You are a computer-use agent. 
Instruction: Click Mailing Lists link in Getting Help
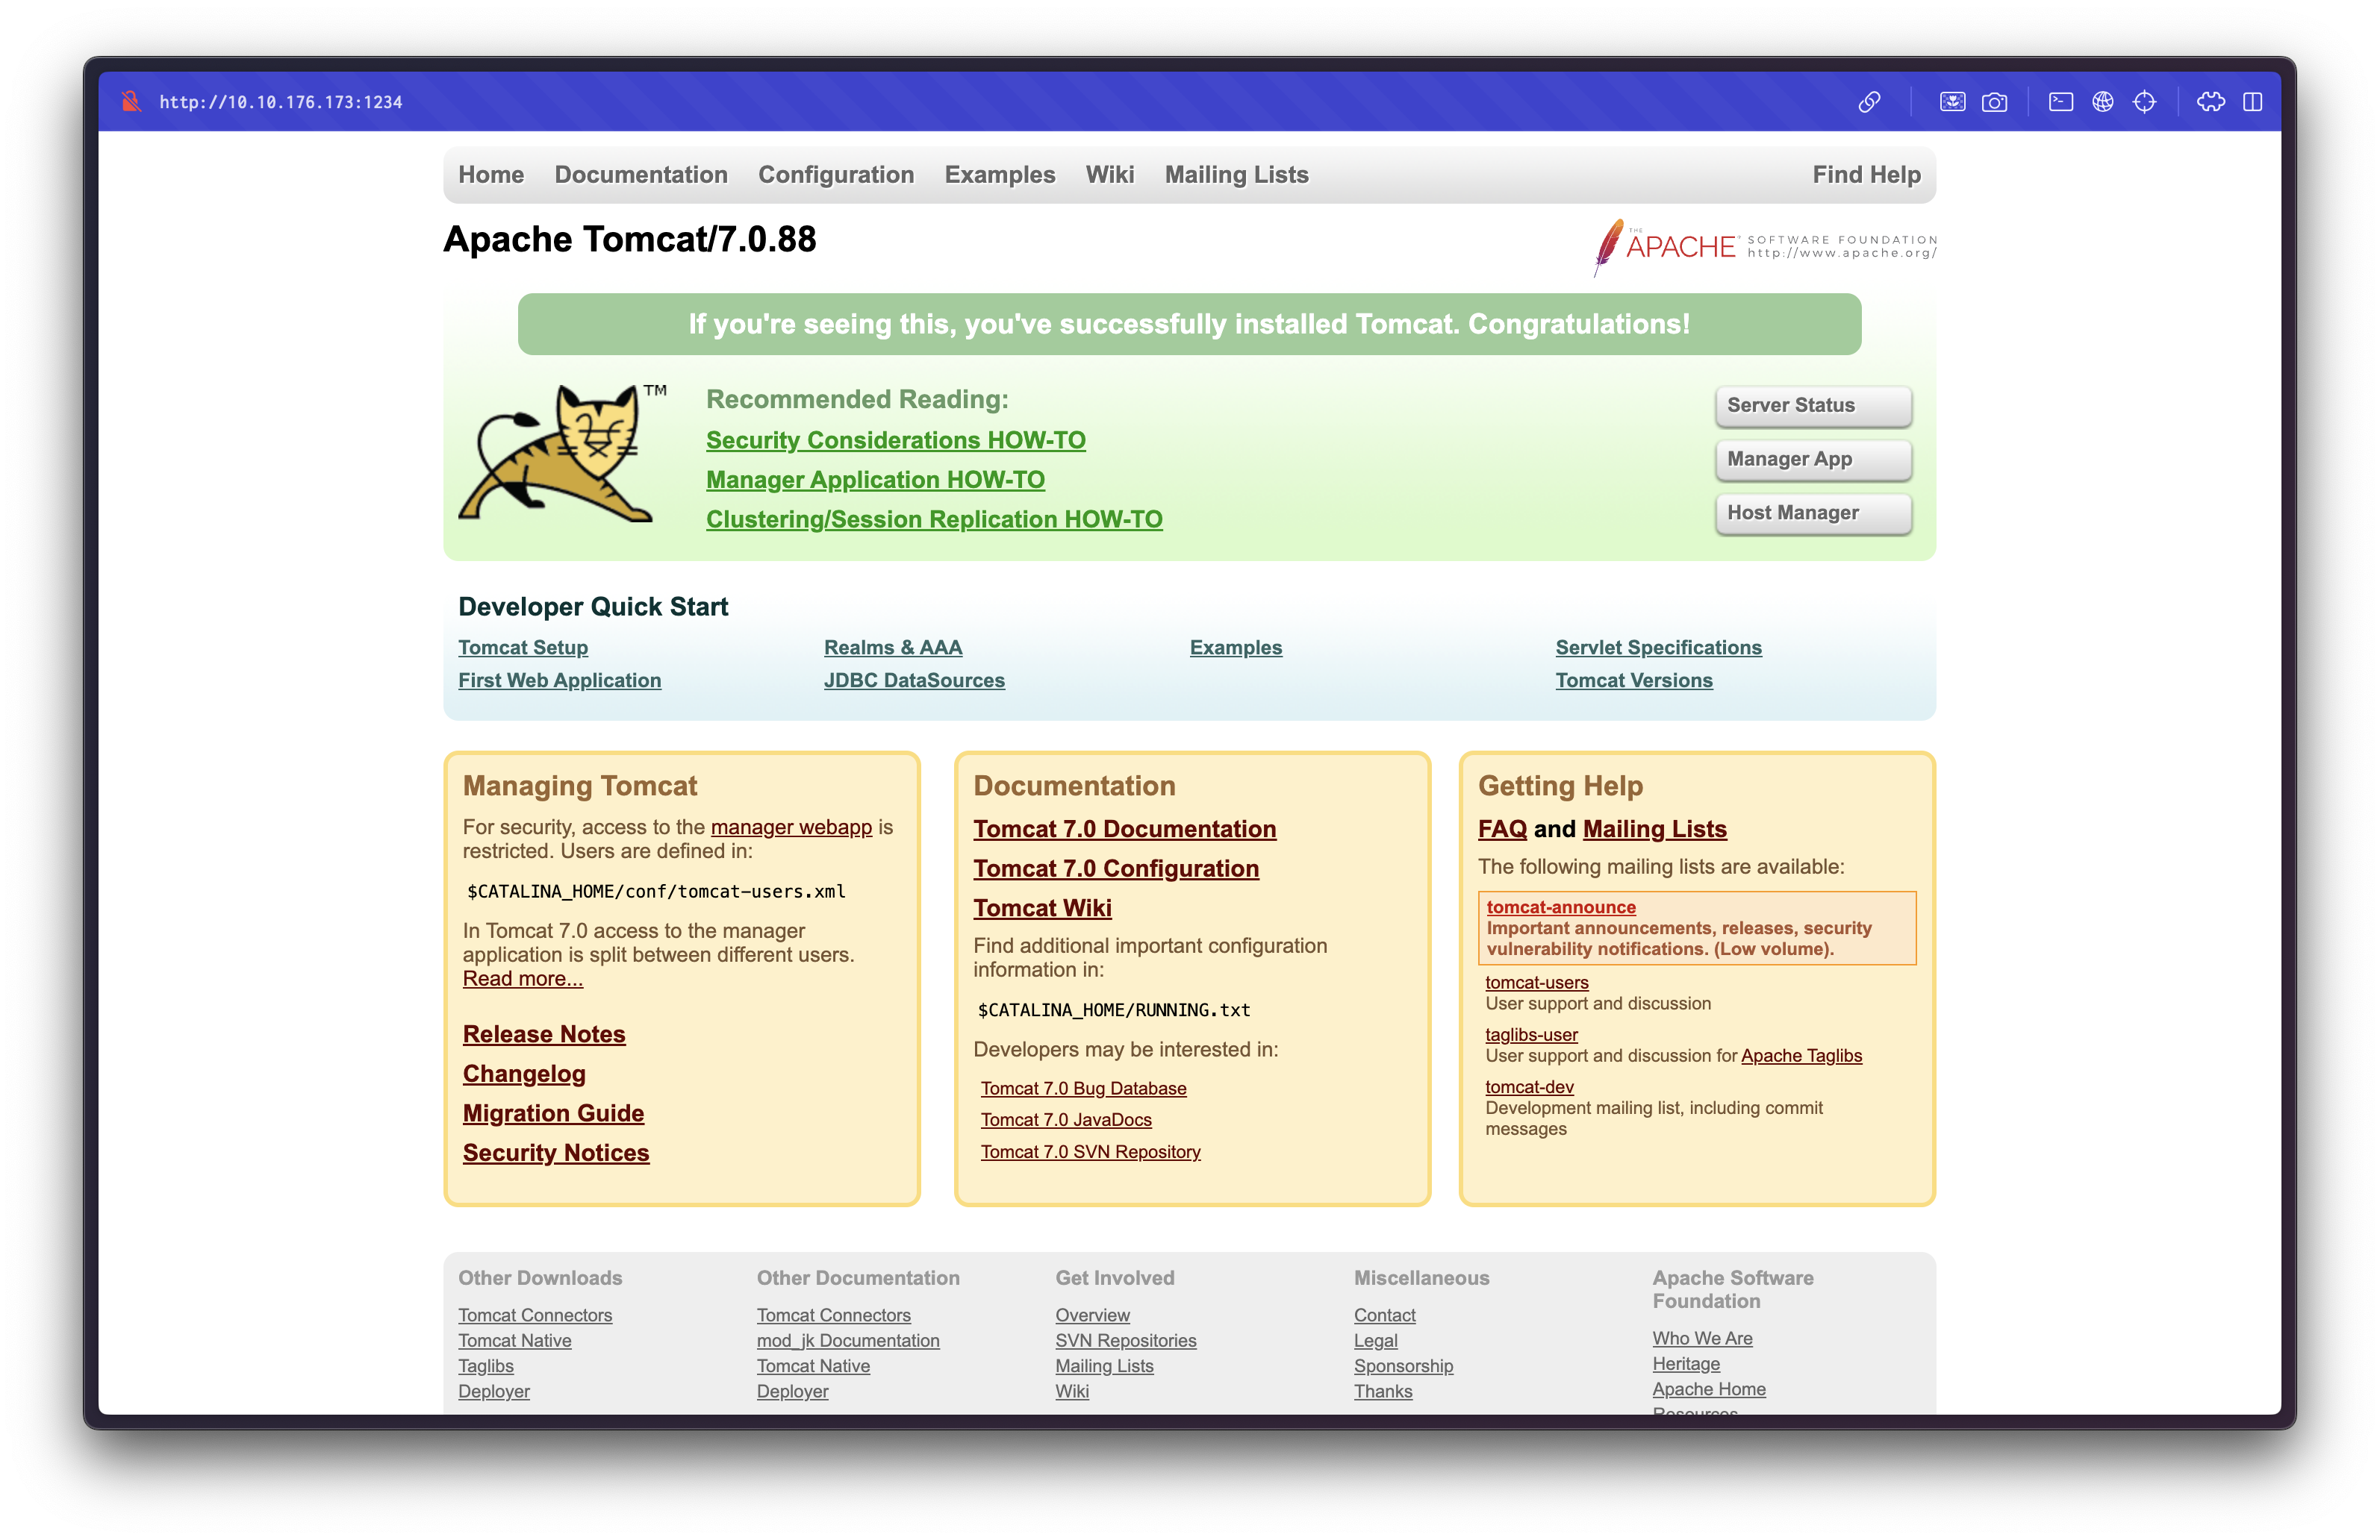pyautogui.click(x=1654, y=830)
